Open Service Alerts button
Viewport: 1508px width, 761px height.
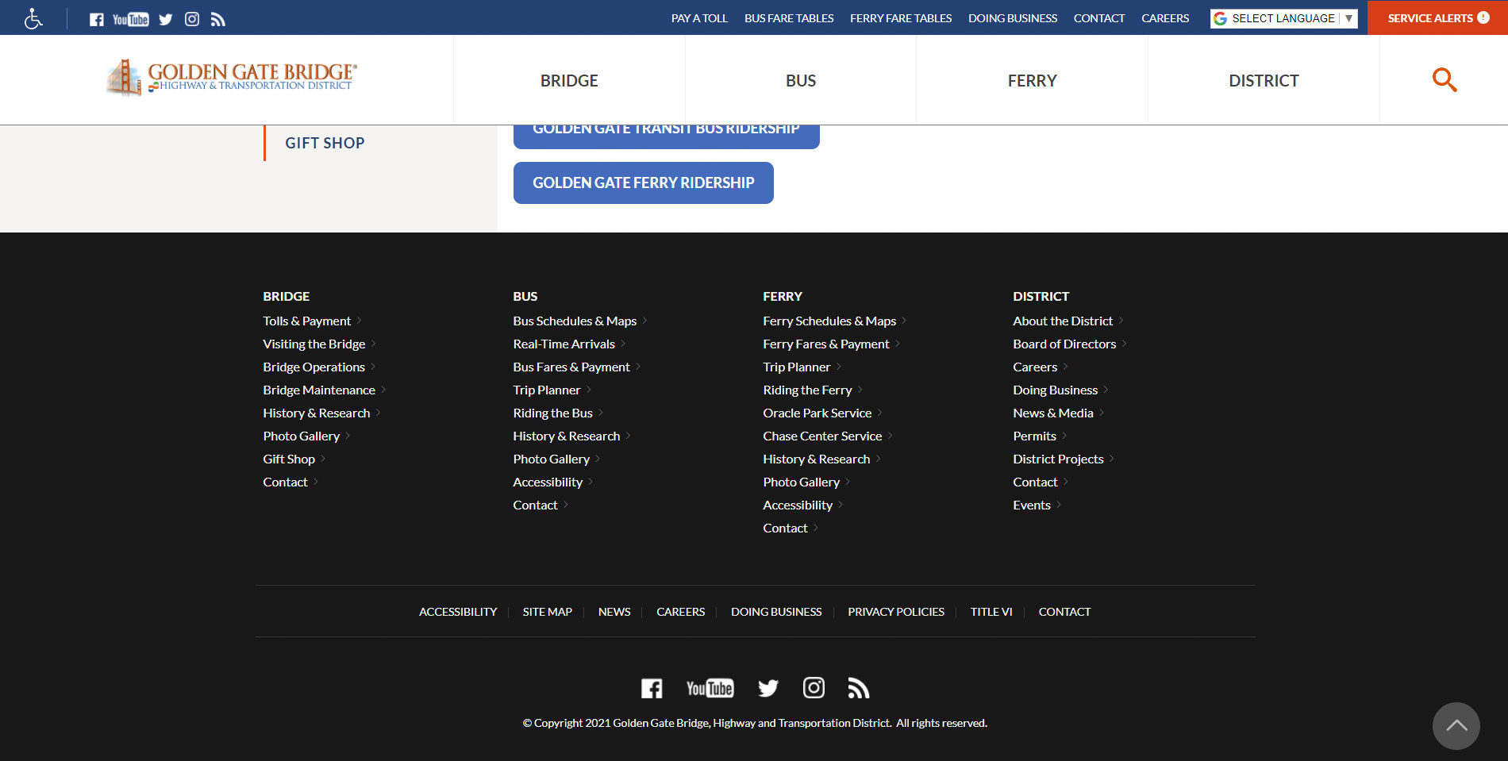click(1437, 17)
